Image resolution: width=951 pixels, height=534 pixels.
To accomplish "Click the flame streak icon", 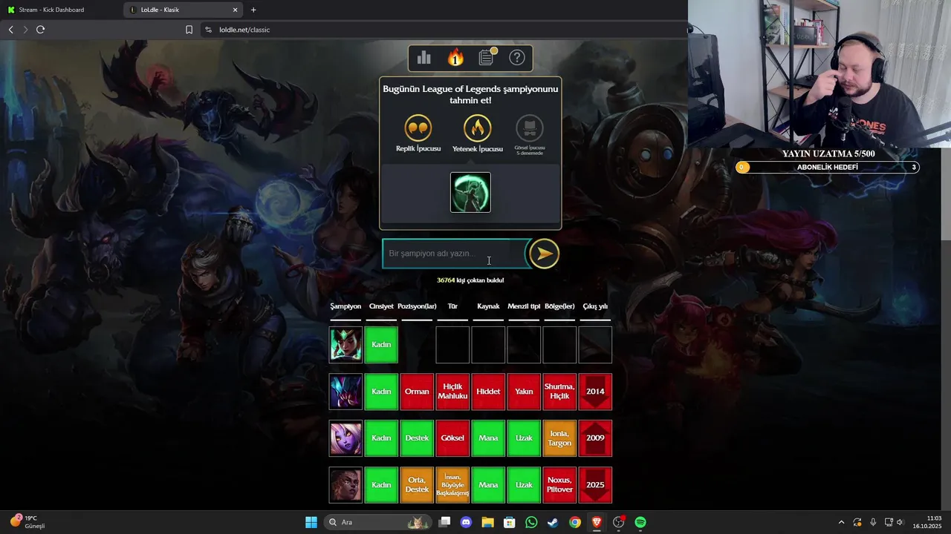I will [455, 58].
